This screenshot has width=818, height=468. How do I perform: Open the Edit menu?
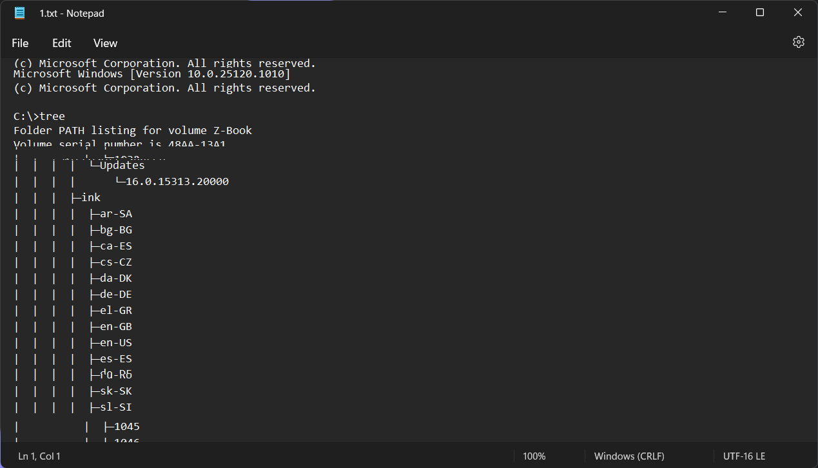62,43
